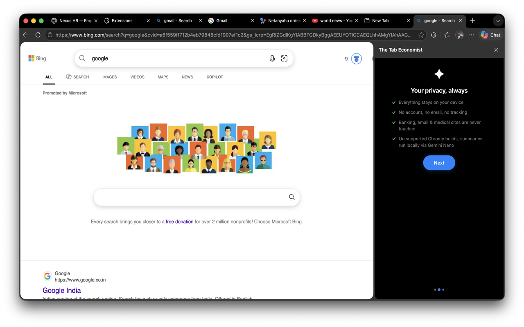Reload the page with the refresh icon
Viewport: 524px width, 327px height.
point(38,35)
